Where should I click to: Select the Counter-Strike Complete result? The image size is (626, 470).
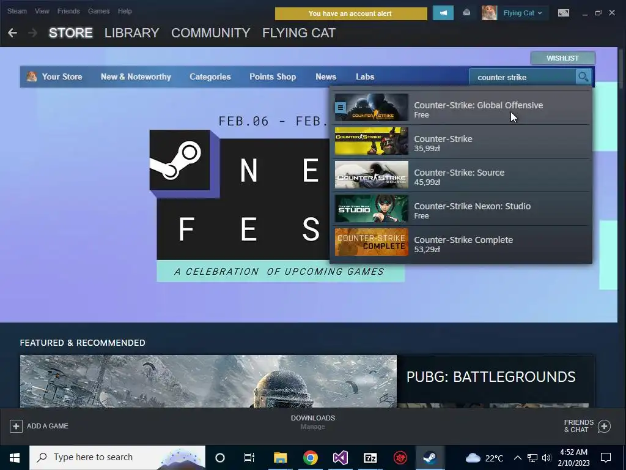pos(462,242)
